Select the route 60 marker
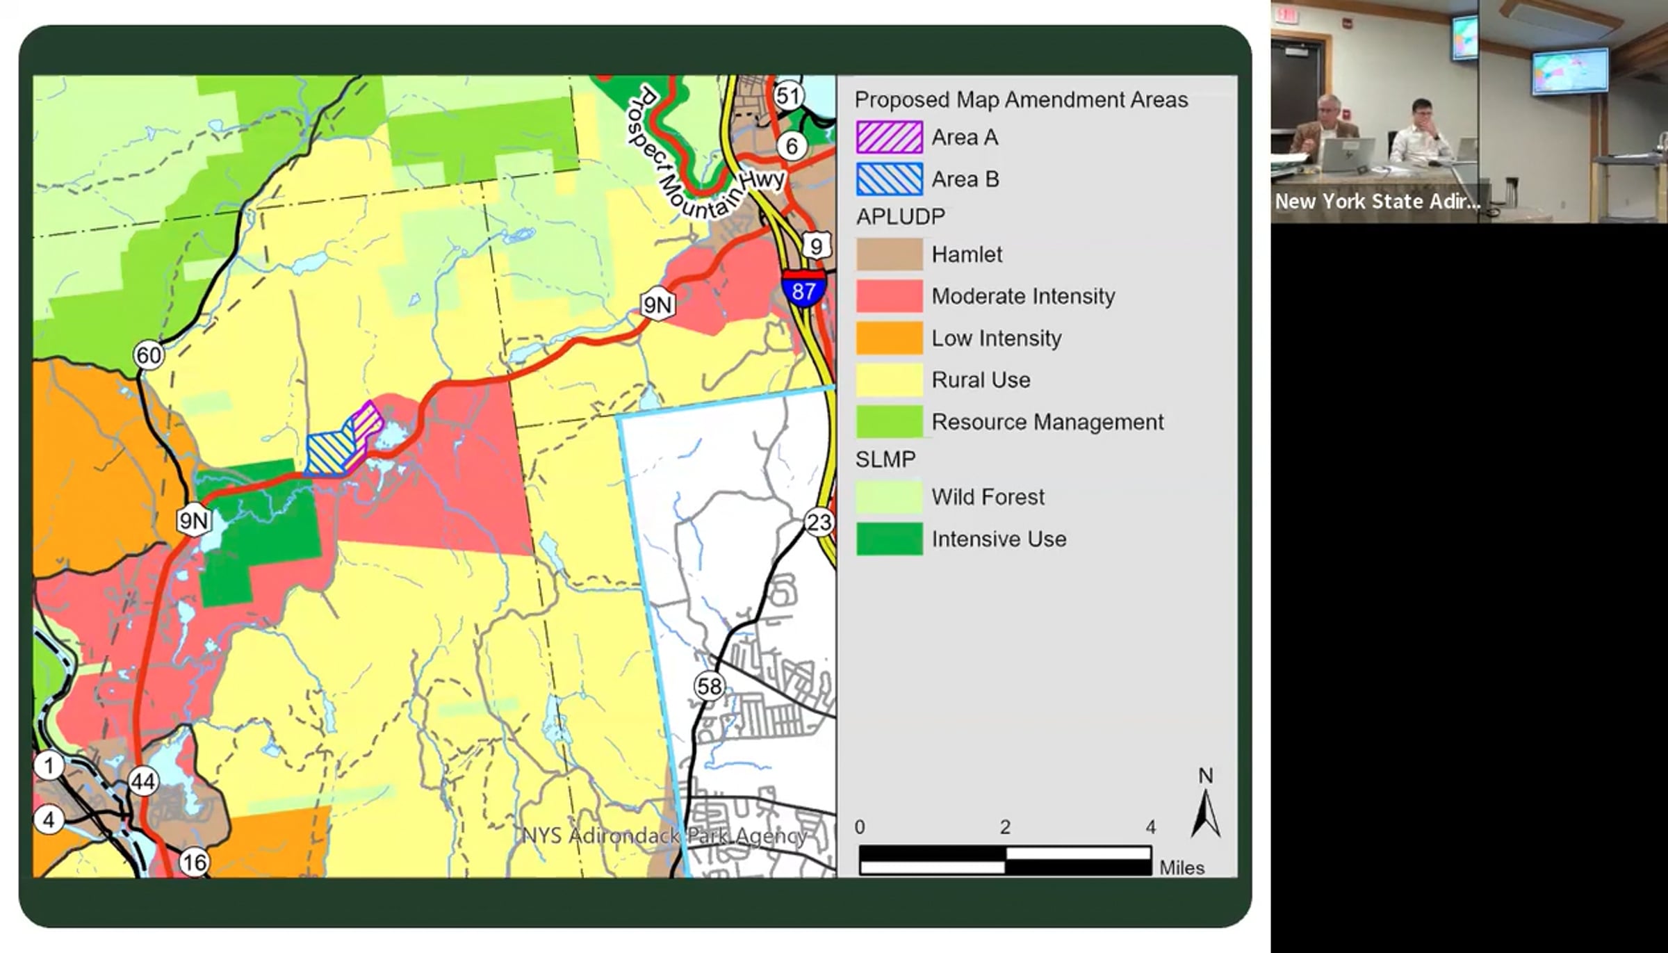The height and width of the screenshot is (953, 1668). point(149,355)
